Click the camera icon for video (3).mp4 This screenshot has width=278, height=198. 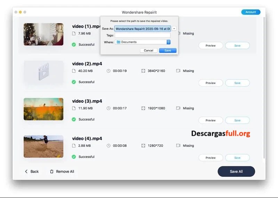point(178,108)
